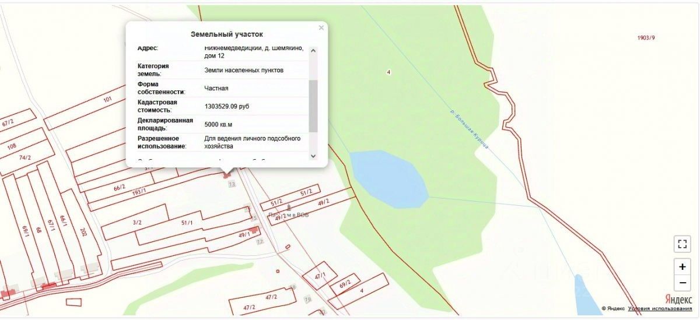Click house number 17 label
Viewport: 700px width, 320px height.
pyautogui.click(x=260, y=241)
